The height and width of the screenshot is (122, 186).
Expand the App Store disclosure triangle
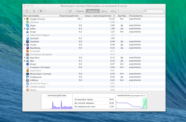(x=25, y=58)
